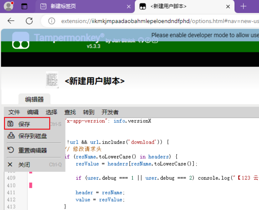
Task: Choose 重置编辑器 (Reset editor)
Action: pos(32,150)
